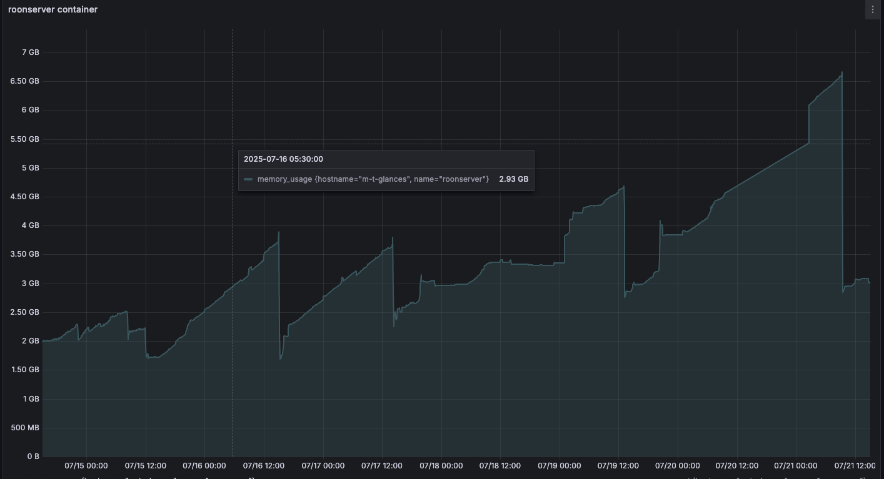Click the 7 GB y-axis label
884x479 pixels.
coord(30,52)
